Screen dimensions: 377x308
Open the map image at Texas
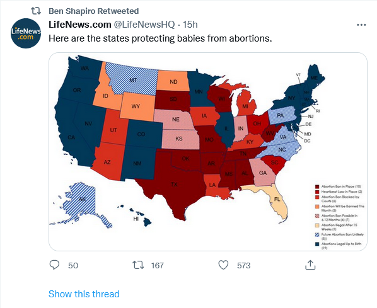(x=174, y=185)
